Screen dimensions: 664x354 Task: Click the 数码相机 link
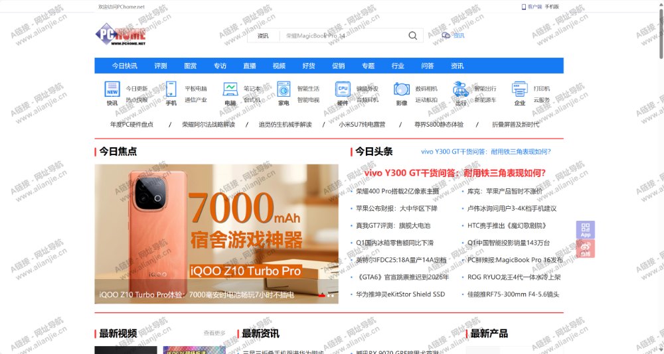pos(426,89)
